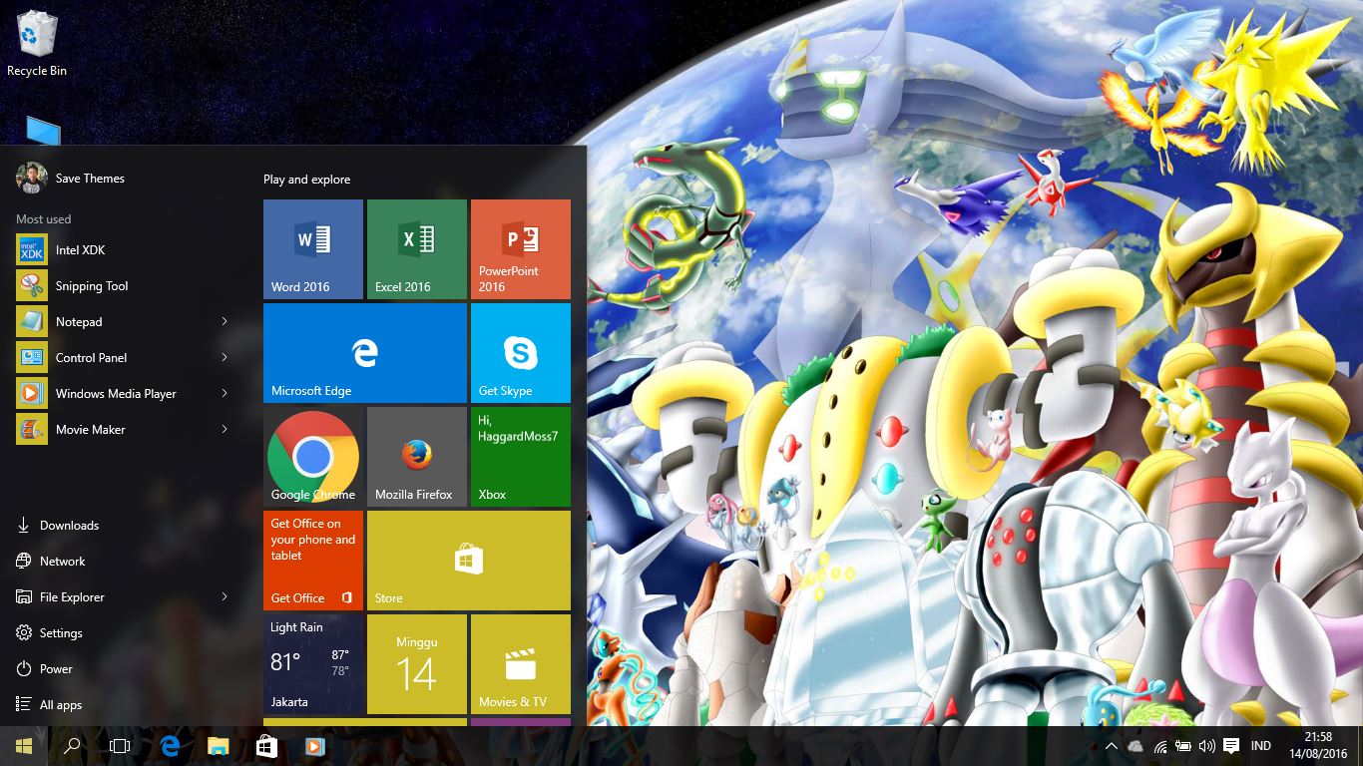Launch the Excel 2016 tile

(x=417, y=249)
